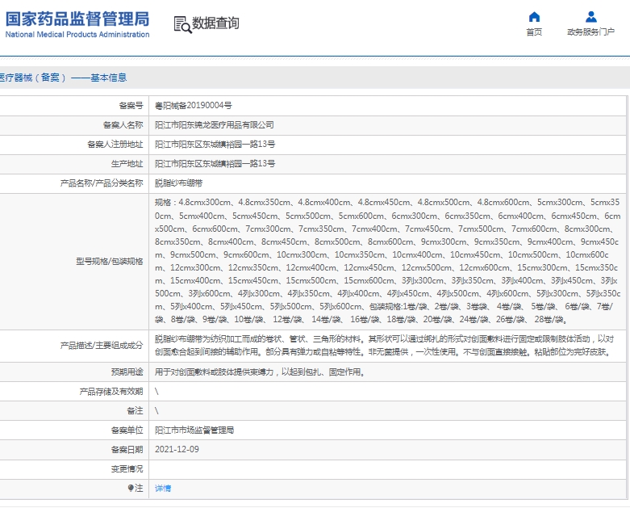Click the 数据查询 title text
Screen dimensions: 630x508
215,23
